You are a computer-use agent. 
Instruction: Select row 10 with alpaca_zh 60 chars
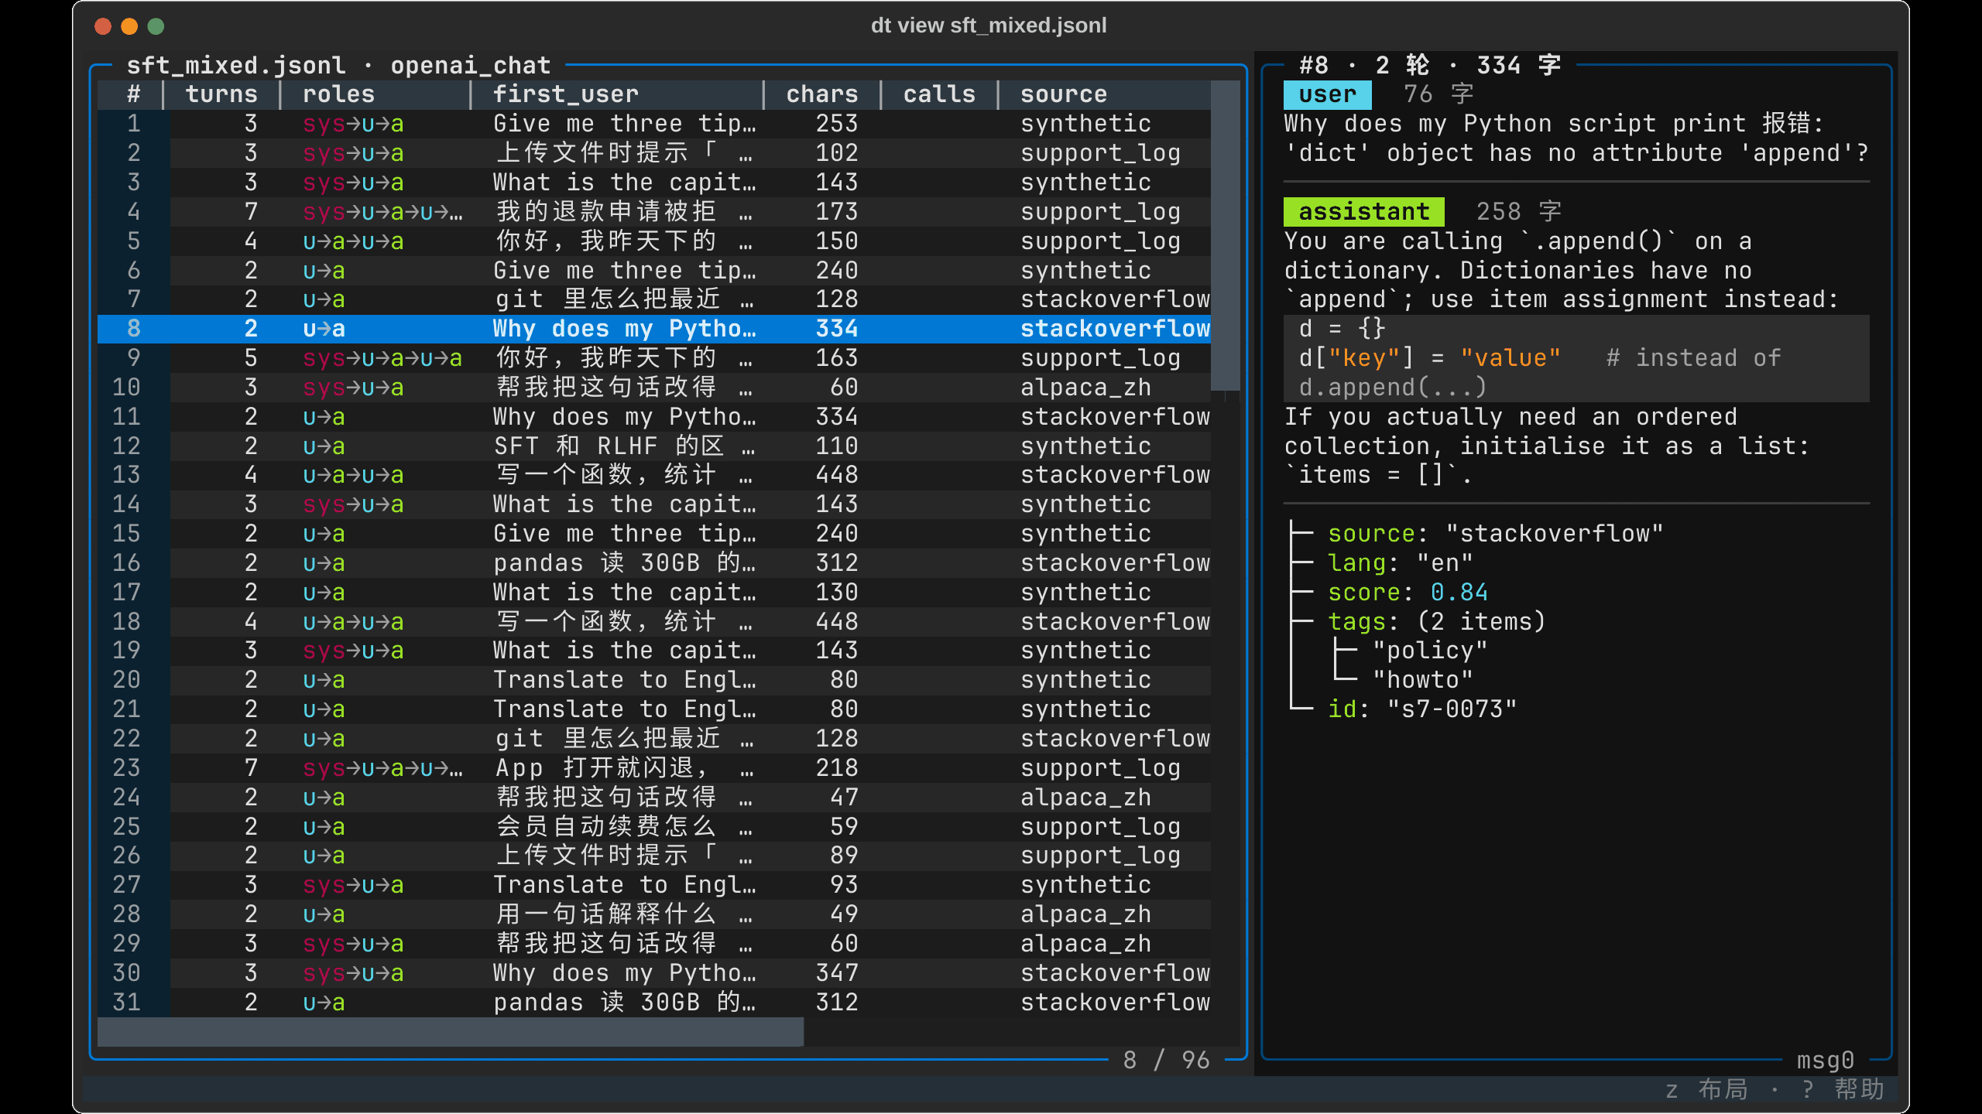click(x=654, y=388)
